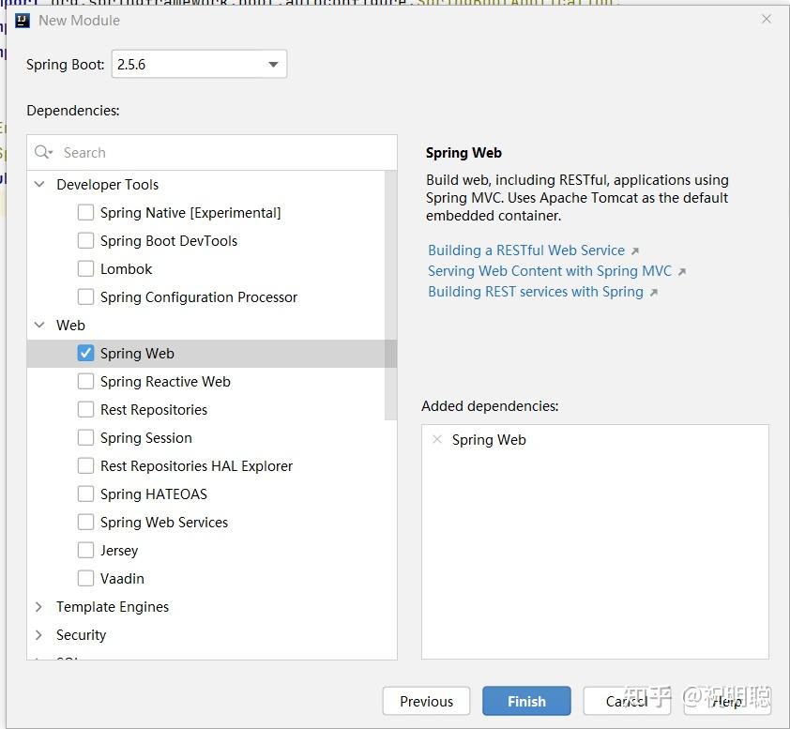Check Spring Boot DevTools
The image size is (790, 729).
(x=85, y=240)
